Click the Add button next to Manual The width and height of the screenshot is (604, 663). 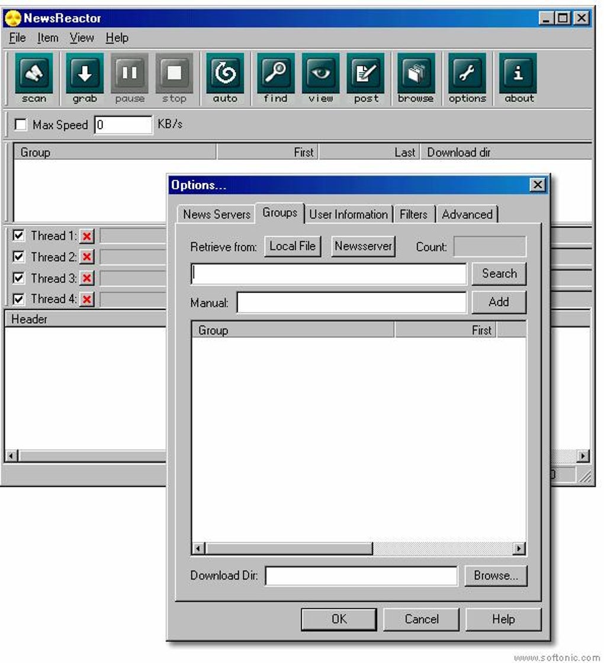pos(499,302)
